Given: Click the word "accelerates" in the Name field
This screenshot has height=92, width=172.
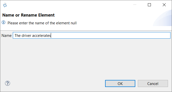Looking at the screenshot, I should pos(41,36).
